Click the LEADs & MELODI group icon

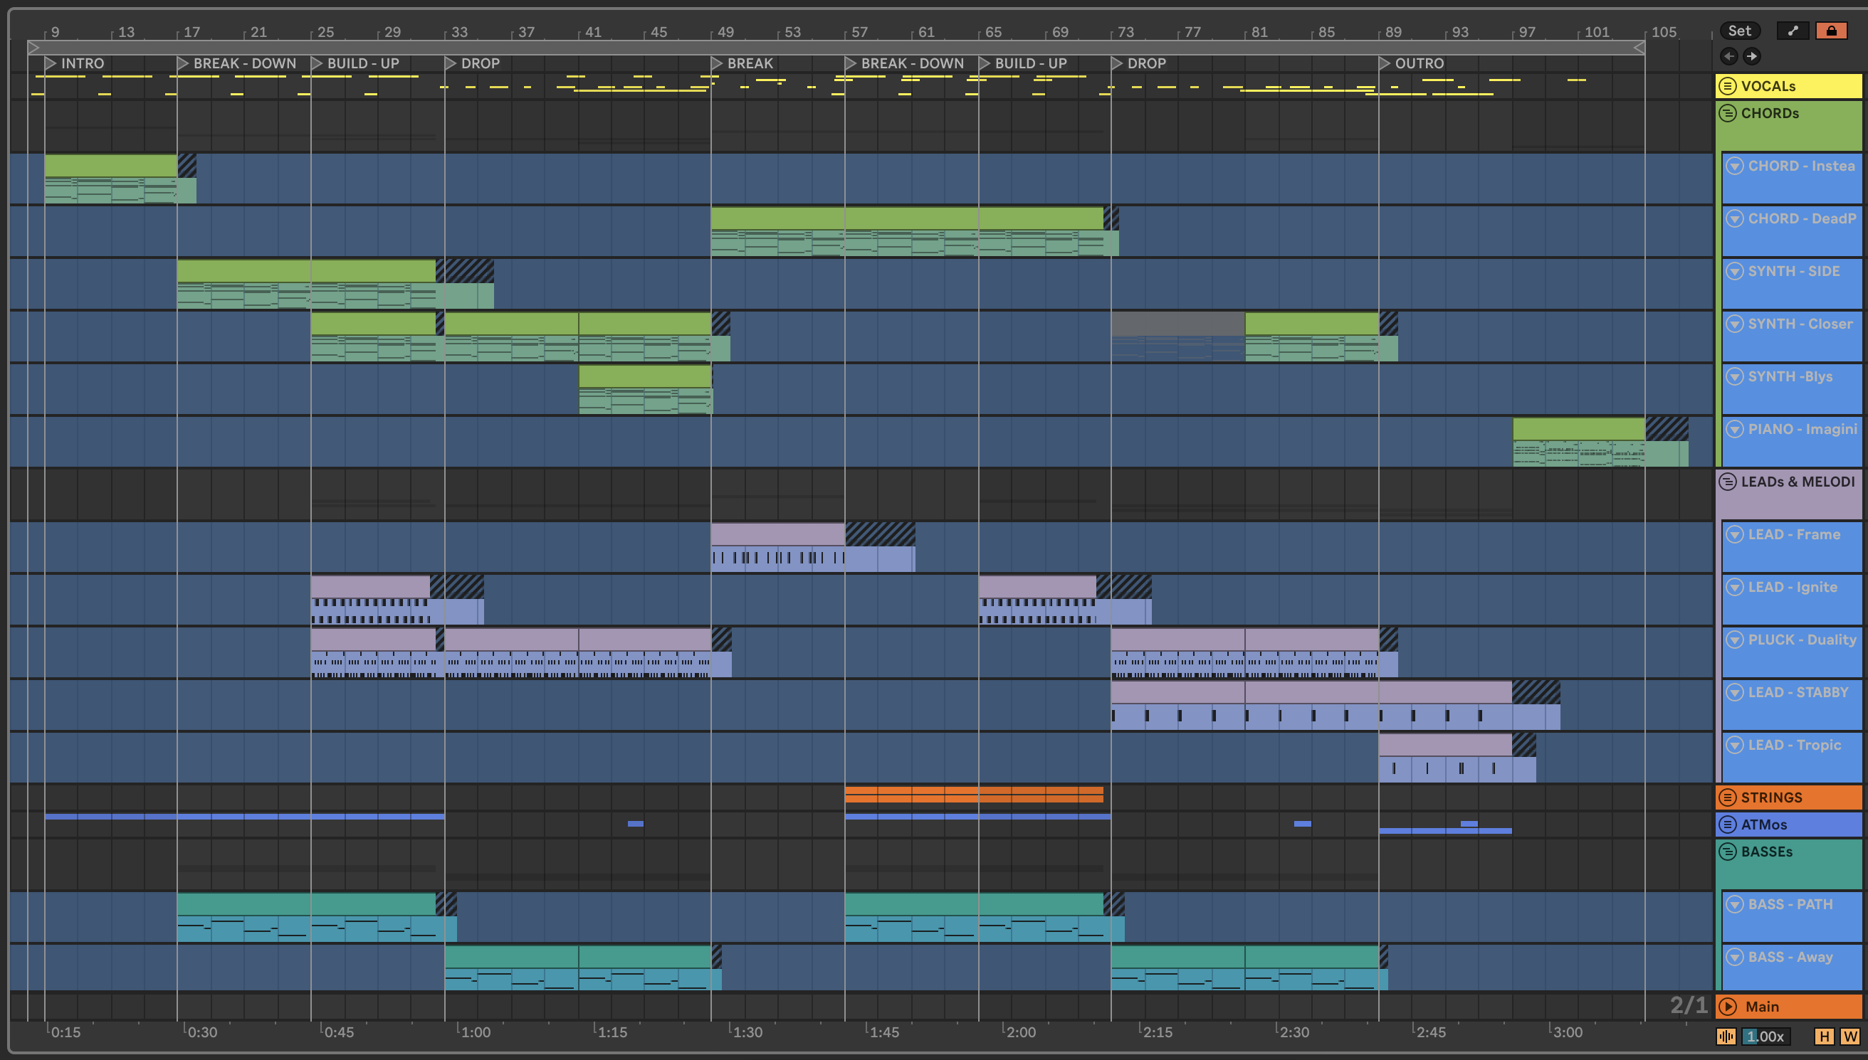click(1728, 482)
